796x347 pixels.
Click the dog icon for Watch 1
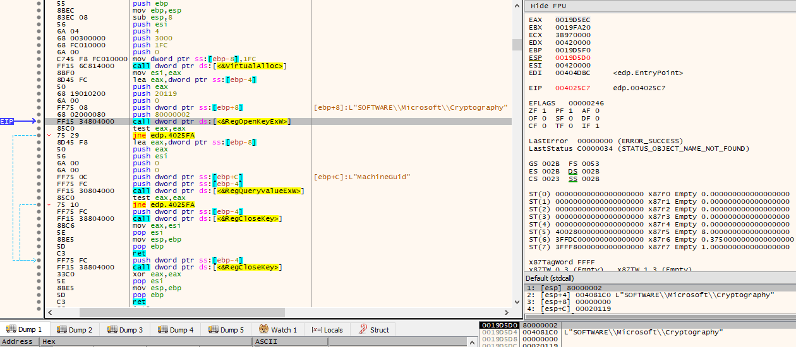coord(263,329)
